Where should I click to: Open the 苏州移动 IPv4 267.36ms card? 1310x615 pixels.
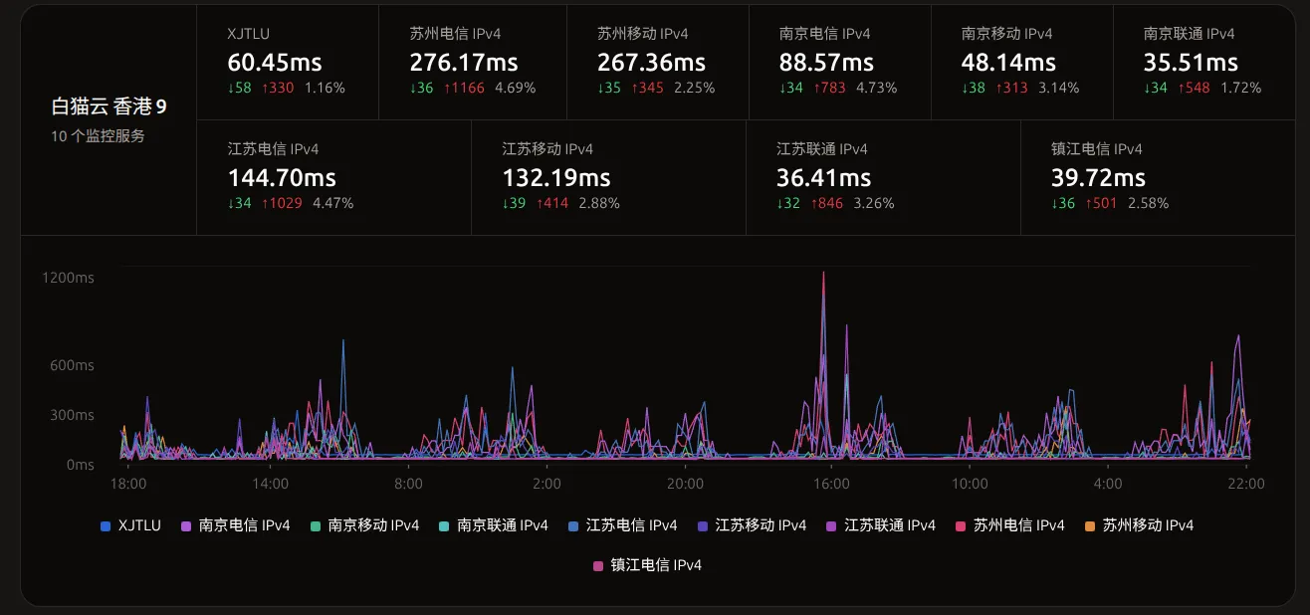tap(658, 62)
